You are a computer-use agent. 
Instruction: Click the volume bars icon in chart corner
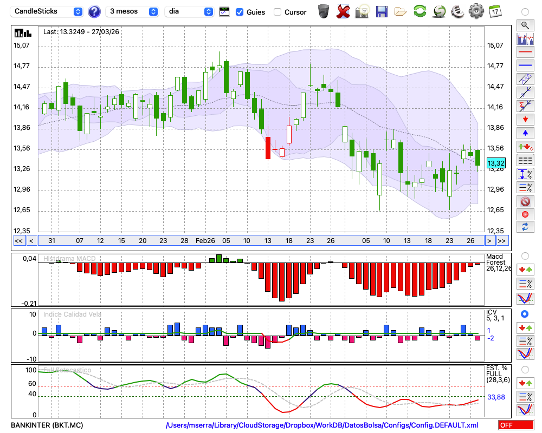[x=23, y=33]
